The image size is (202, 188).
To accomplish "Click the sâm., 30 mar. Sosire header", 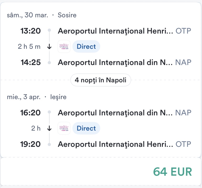I will [x=42, y=15].
